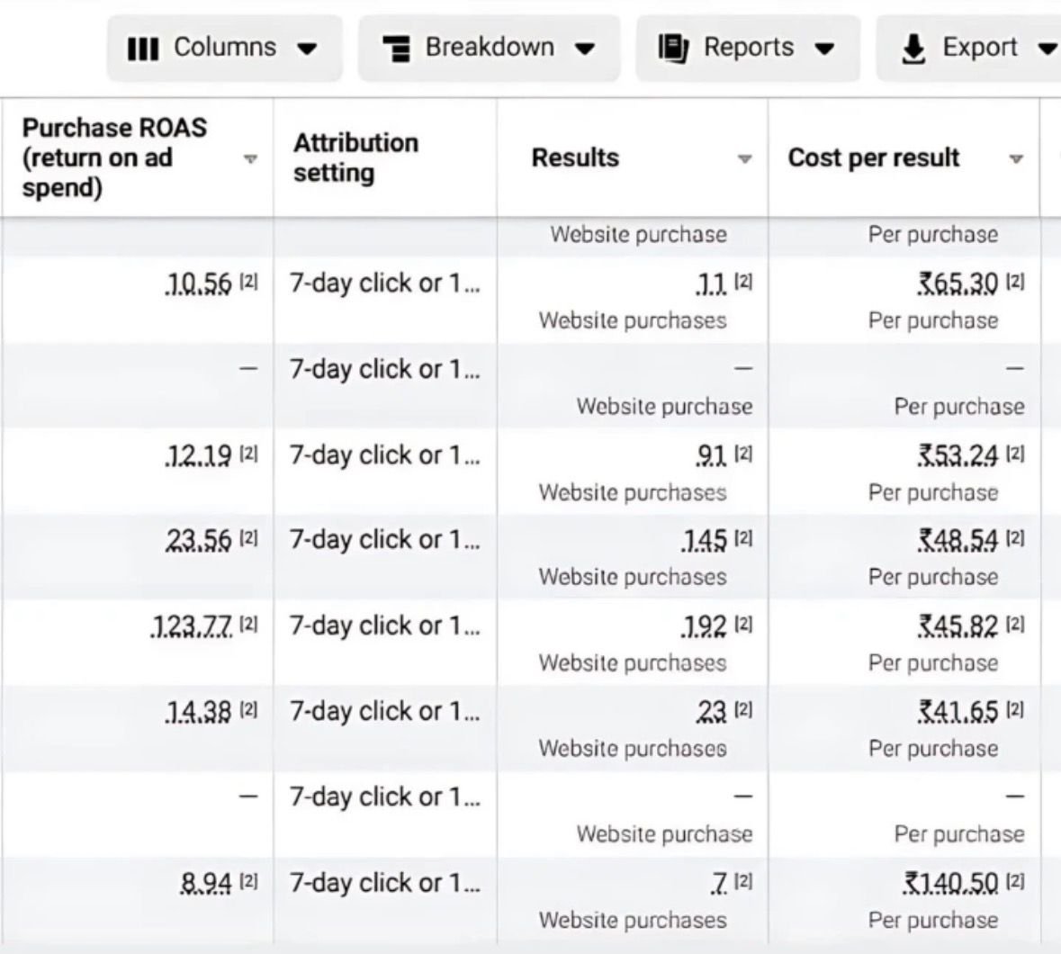Image resolution: width=1061 pixels, height=954 pixels.
Task: Click the footnote marker beside ₹65.30
Action: coord(1015,283)
